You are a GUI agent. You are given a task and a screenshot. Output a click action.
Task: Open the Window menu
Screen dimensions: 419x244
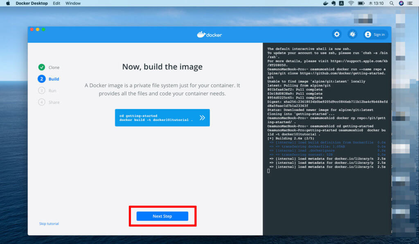pos(73,3)
